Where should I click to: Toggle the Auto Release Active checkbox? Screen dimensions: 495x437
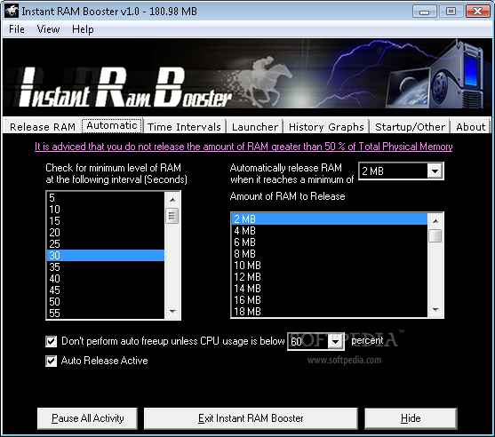pyautogui.click(x=52, y=361)
